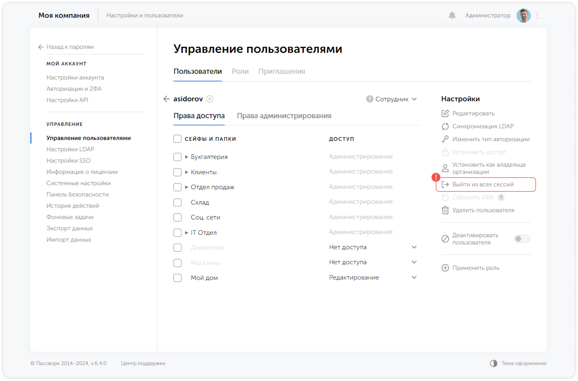Image resolution: width=578 pixels, height=381 pixels.
Task: Select all safes via header checkbox
Action: tap(177, 139)
